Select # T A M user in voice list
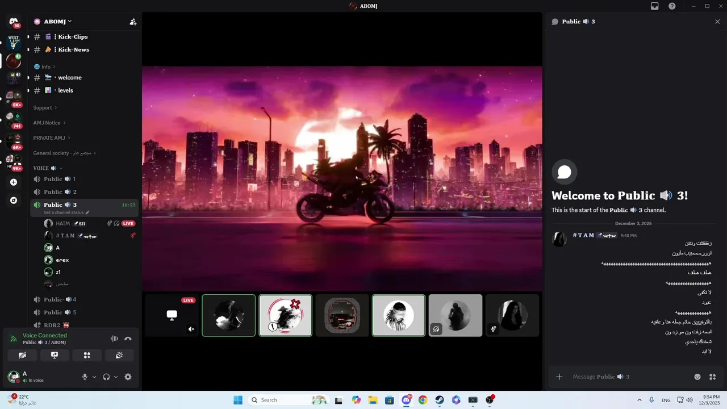Screen dimensions: 727x409 coord(90,236)
